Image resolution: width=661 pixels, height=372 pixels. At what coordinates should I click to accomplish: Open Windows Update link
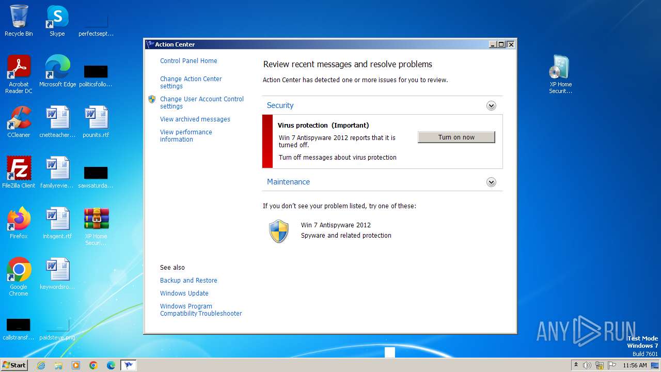[x=184, y=293]
